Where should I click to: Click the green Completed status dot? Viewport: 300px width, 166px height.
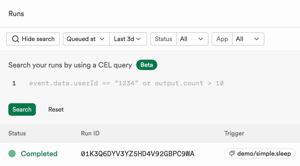[12, 154]
